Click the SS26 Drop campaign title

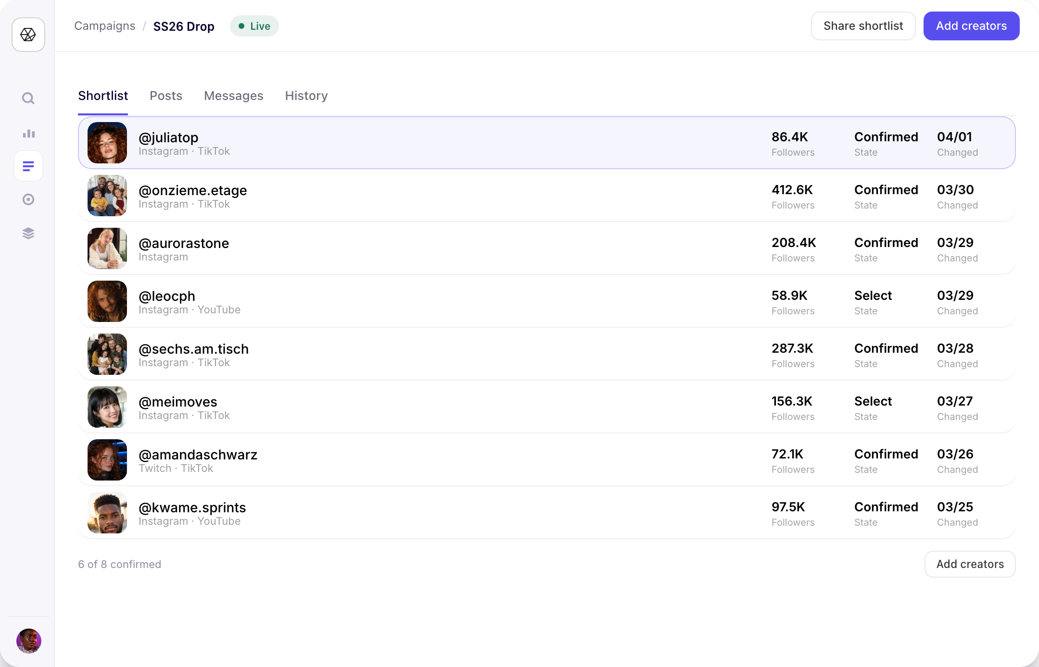(184, 26)
